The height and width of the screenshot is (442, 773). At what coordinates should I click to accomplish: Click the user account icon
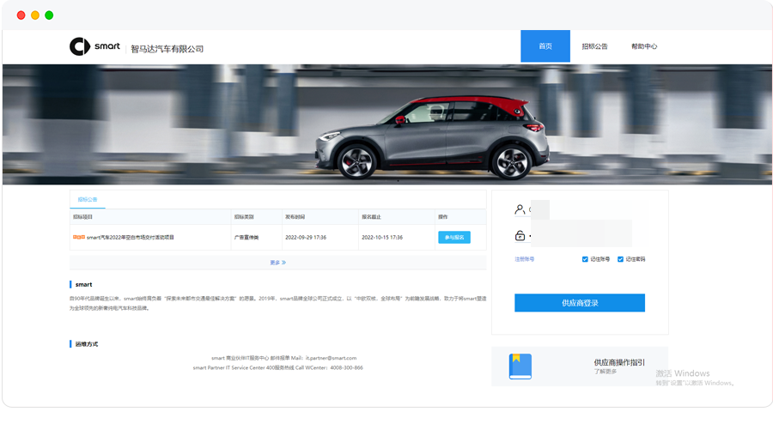coord(520,209)
